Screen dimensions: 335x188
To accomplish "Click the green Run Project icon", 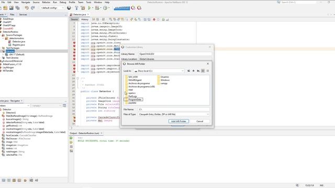I will pos(90,8).
